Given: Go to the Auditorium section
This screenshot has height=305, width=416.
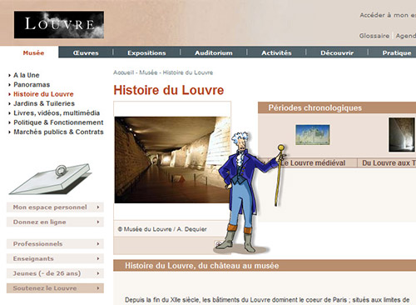Looking at the screenshot, I should pos(214,52).
